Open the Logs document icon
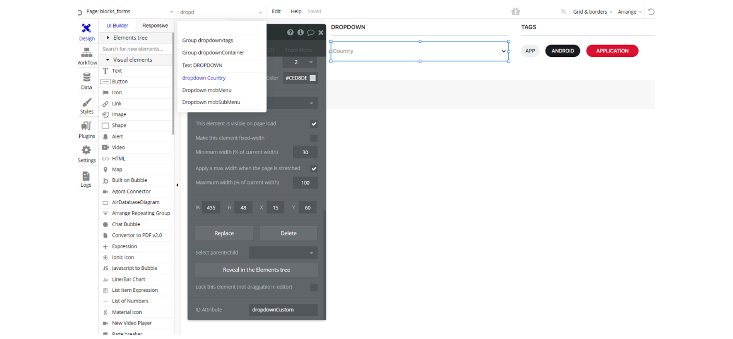Viewport: 733px width, 339px height. [86, 176]
